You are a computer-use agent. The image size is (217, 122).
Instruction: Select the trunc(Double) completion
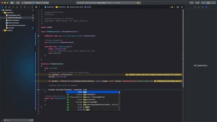pyautogui.click(x=92, y=95)
